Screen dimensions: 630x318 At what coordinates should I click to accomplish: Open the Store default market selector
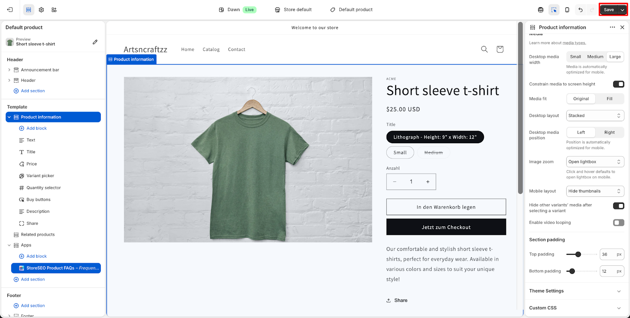293,10
